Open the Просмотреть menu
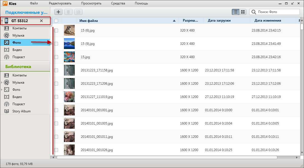Image resolution: width=304 pixels, height=168 pixels. (x=91, y=3)
